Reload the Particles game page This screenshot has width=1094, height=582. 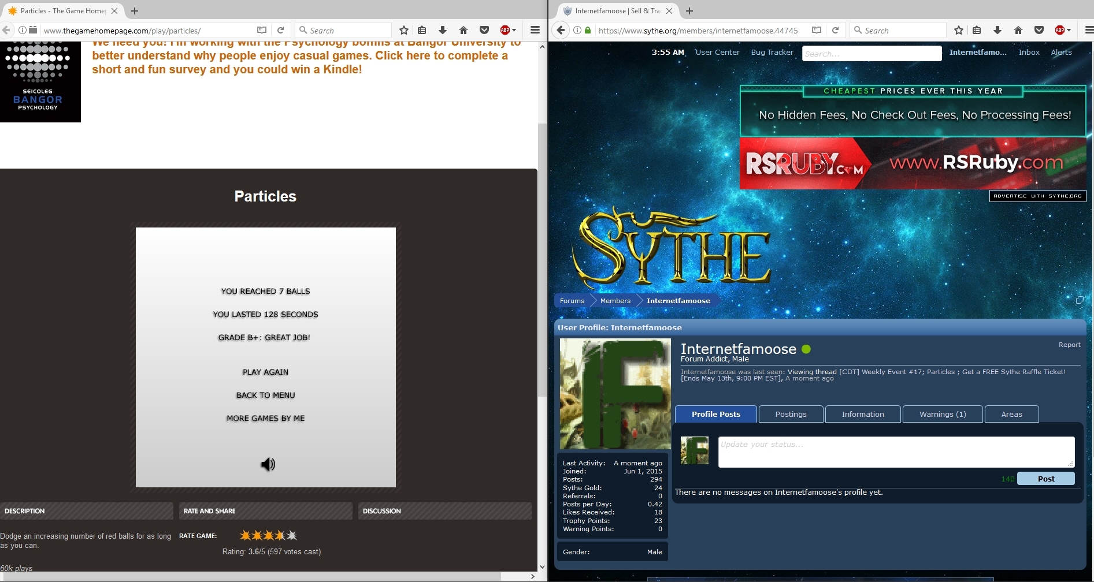pyautogui.click(x=281, y=30)
